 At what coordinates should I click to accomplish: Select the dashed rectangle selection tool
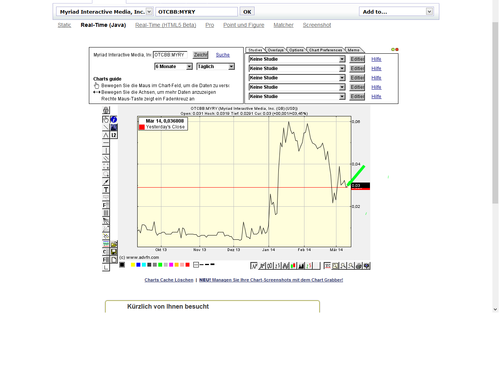tap(106, 166)
